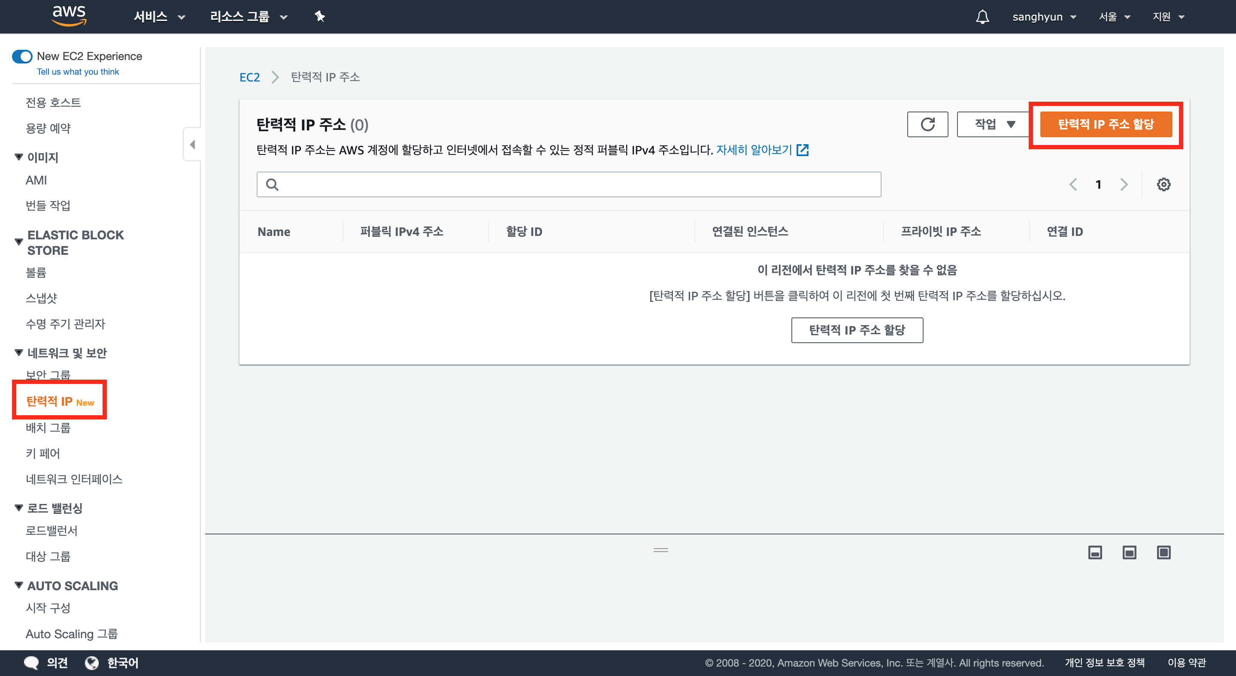Click orange 탄력적 IP 주소 할당 button
Viewport: 1236px width, 676px height.
point(1106,125)
